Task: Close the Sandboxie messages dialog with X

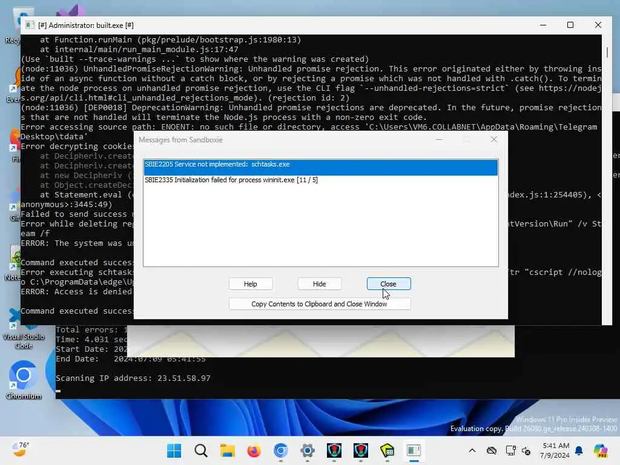Action: (494, 140)
